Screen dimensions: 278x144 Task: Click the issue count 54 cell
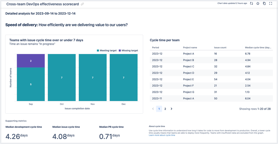(216, 79)
